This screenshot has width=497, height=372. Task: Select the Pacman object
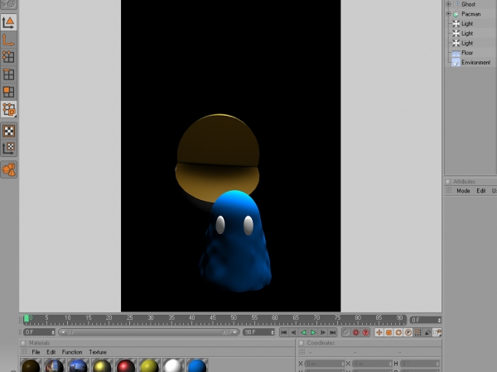471,14
